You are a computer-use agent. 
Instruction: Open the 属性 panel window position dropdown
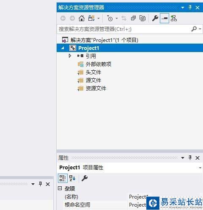(183, 158)
